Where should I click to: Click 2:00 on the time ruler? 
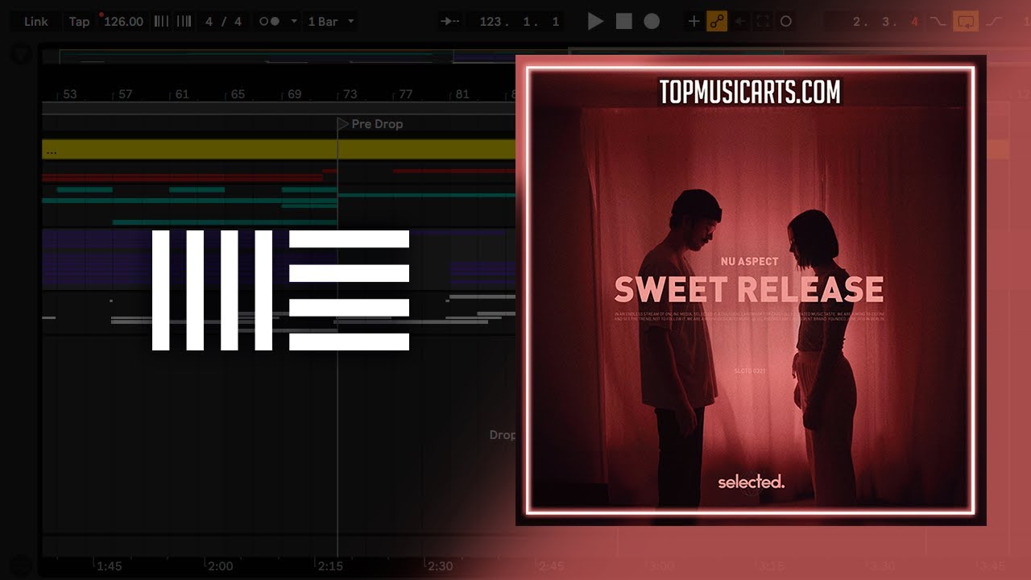click(x=220, y=566)
